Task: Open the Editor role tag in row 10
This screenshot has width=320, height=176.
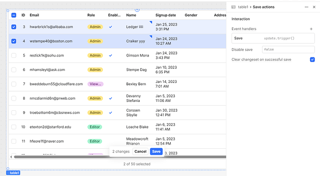Action: (x=95, y=127)
